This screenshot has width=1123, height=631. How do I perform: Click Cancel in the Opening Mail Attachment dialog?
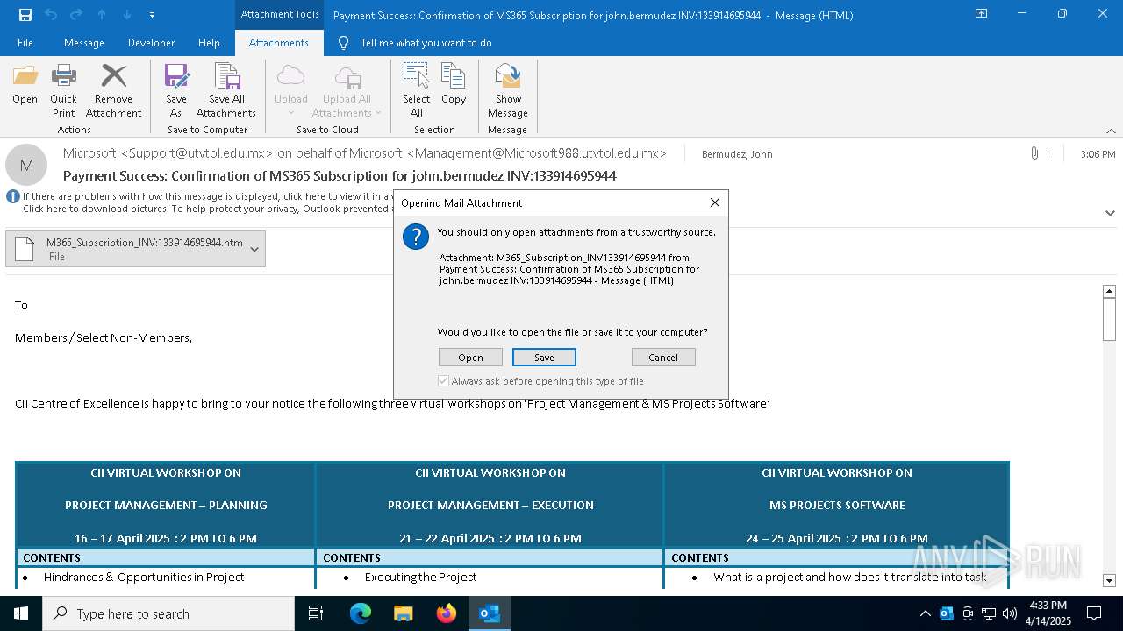(x=663, y=358)
